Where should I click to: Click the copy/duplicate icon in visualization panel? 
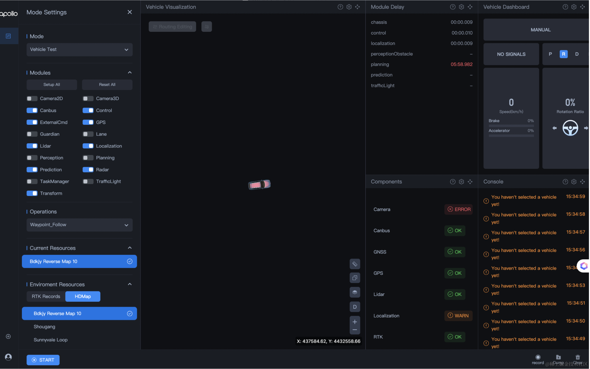[354, 278]
